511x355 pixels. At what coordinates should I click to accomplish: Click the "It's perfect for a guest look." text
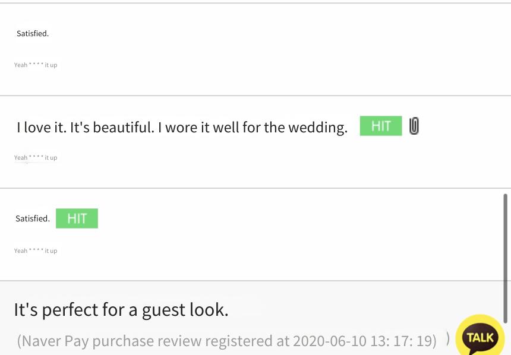pos(121,309)
